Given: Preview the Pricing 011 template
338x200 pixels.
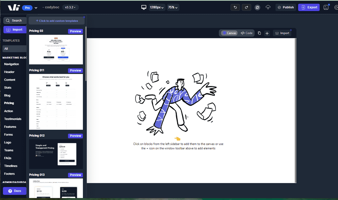Looking at the screenshot, I should [75, 71].
